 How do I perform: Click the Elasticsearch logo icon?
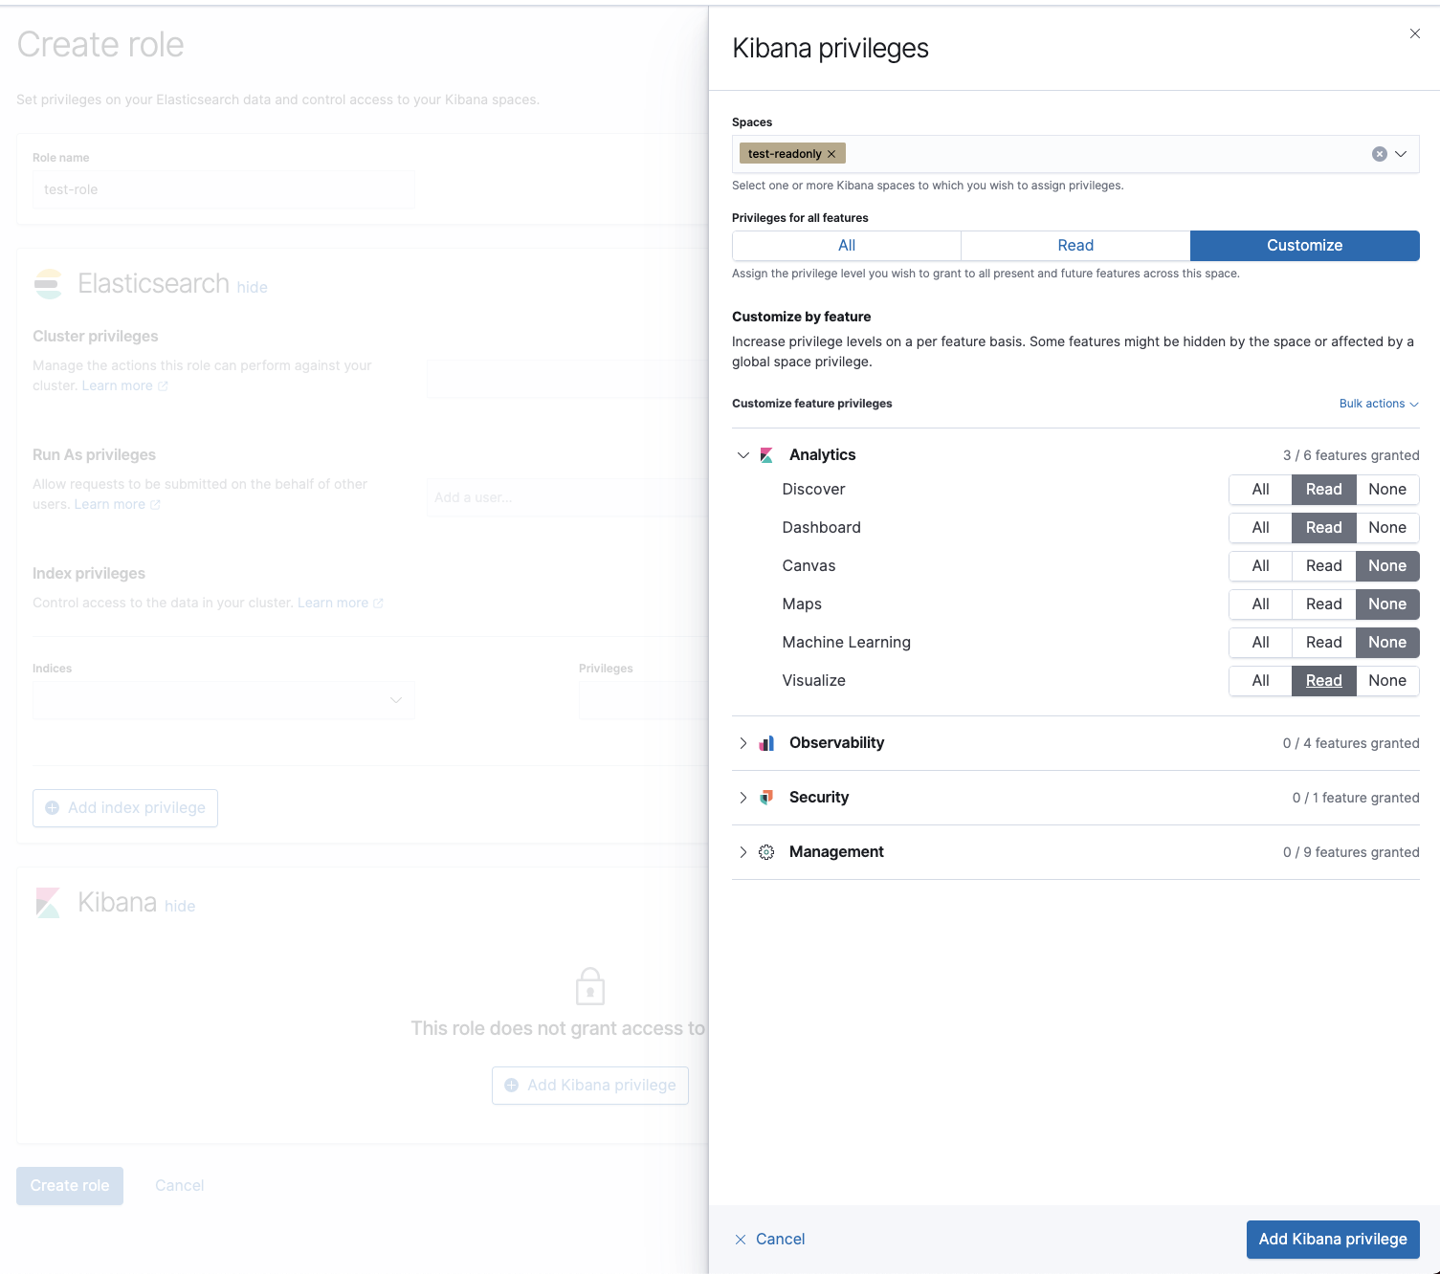pyautogui.click(x=48, y=284)
